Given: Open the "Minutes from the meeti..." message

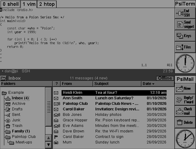Looking at the screenshot, I should [114, 126].
